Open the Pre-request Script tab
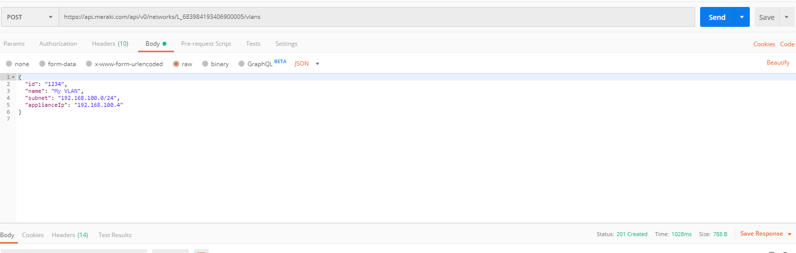Screen dimensions: 796x253 tap(206, 44)
